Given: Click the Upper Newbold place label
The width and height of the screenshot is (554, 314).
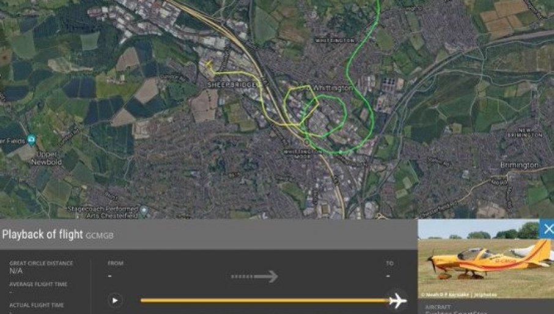Looking at the screenshot, I should [46, 158].
